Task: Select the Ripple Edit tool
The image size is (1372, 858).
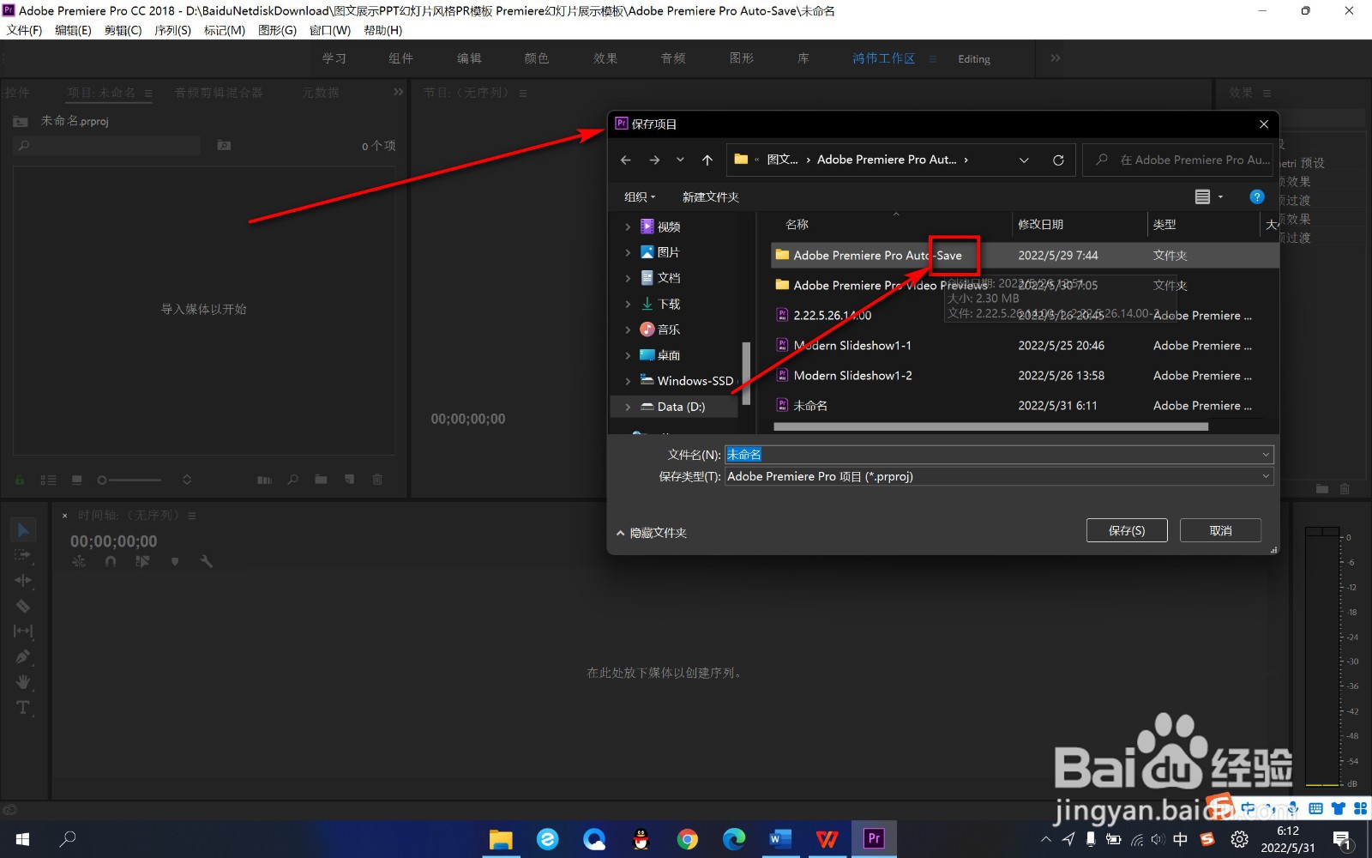Action: pos(23,581)
